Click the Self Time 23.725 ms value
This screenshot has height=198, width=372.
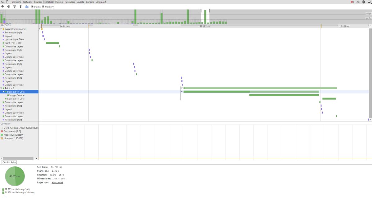[x=56, y=167]
